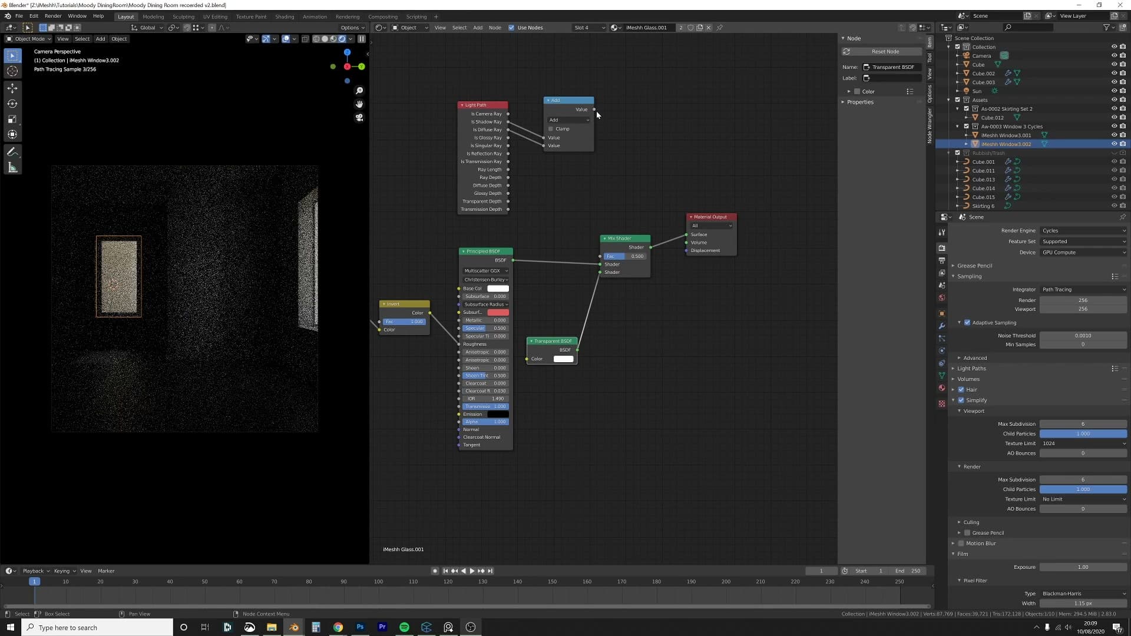Toggle Clamp checkbox in Add node
Image resolution: width=1131 pixels, height=636 pixels.
pos(551,129)
